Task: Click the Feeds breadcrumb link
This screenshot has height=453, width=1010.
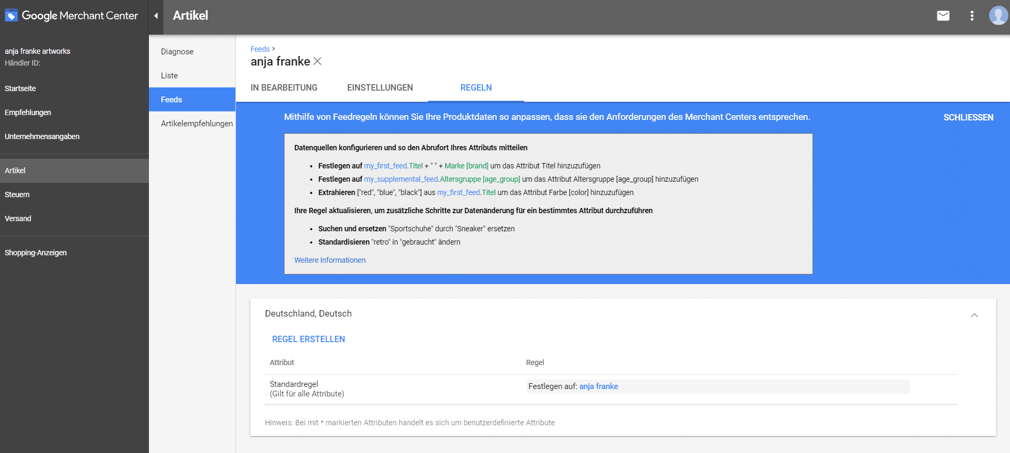Action: click(260, 49)
